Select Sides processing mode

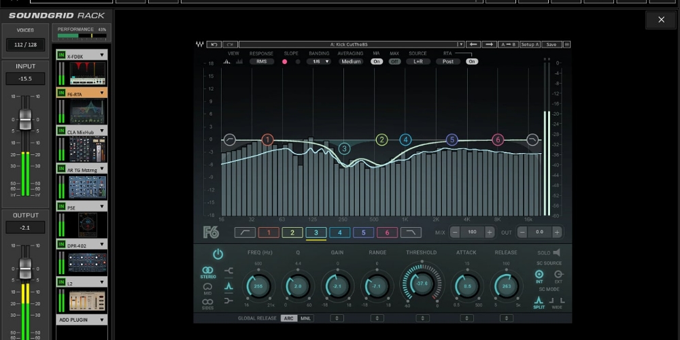coord(207,304)
